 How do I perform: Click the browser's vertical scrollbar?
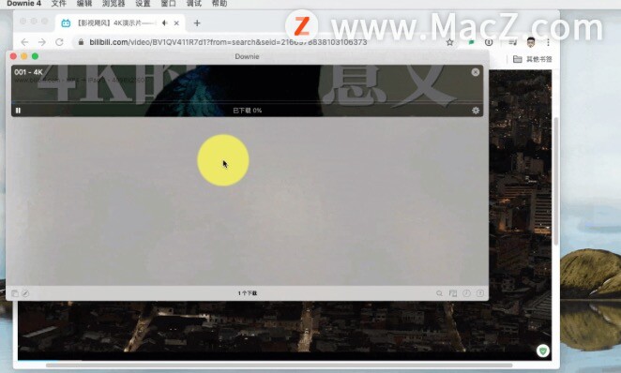pyautogui.click(x=556, y=181)
